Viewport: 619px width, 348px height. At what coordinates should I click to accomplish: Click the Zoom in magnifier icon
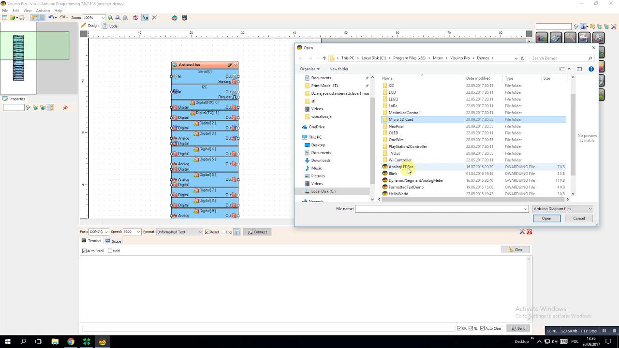(x=110, y=18)
